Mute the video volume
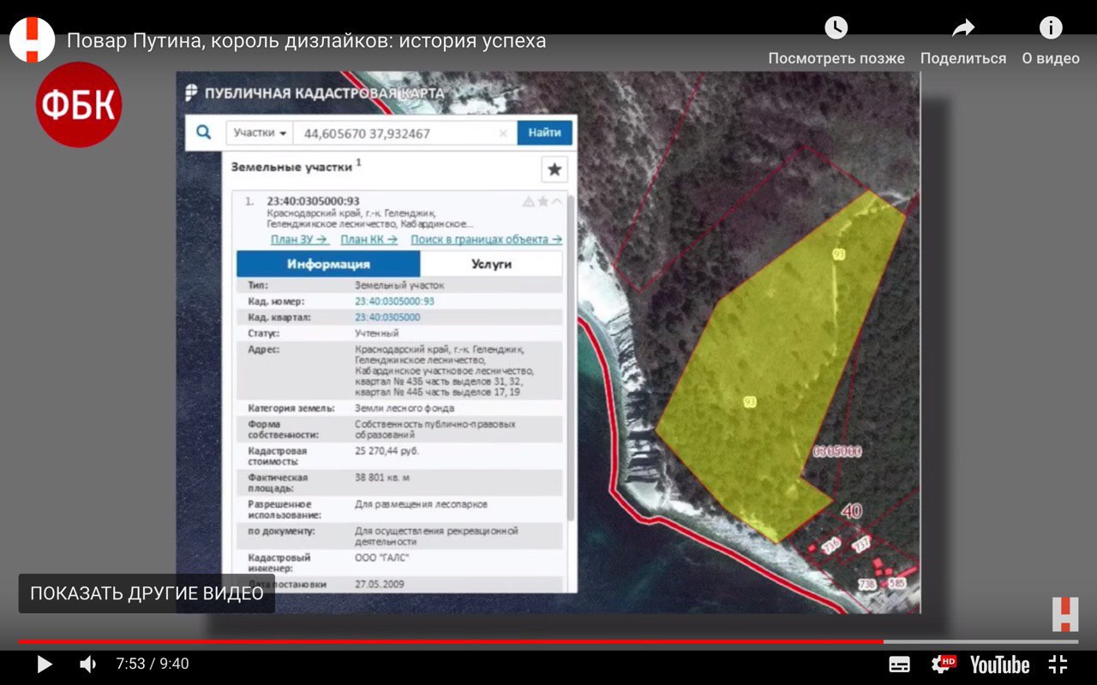The width and height of the screenshot is (1097, 685). (87, 664)
